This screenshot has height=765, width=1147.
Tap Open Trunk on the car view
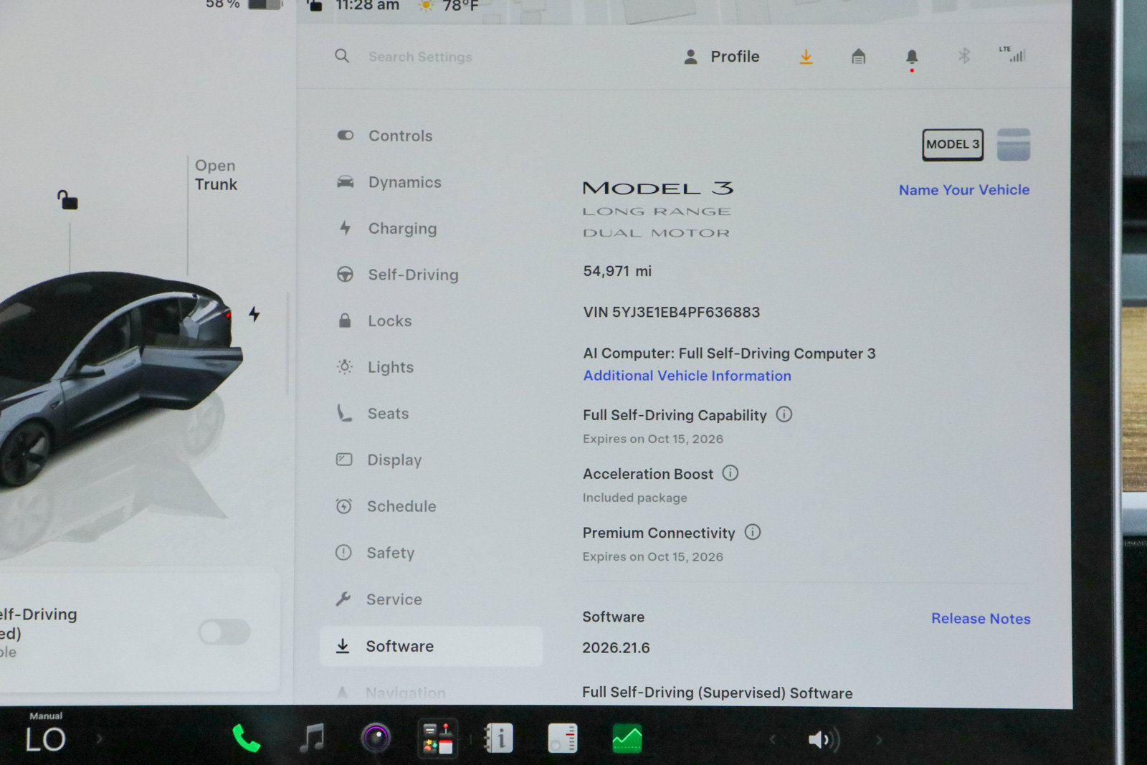point(216,175)
